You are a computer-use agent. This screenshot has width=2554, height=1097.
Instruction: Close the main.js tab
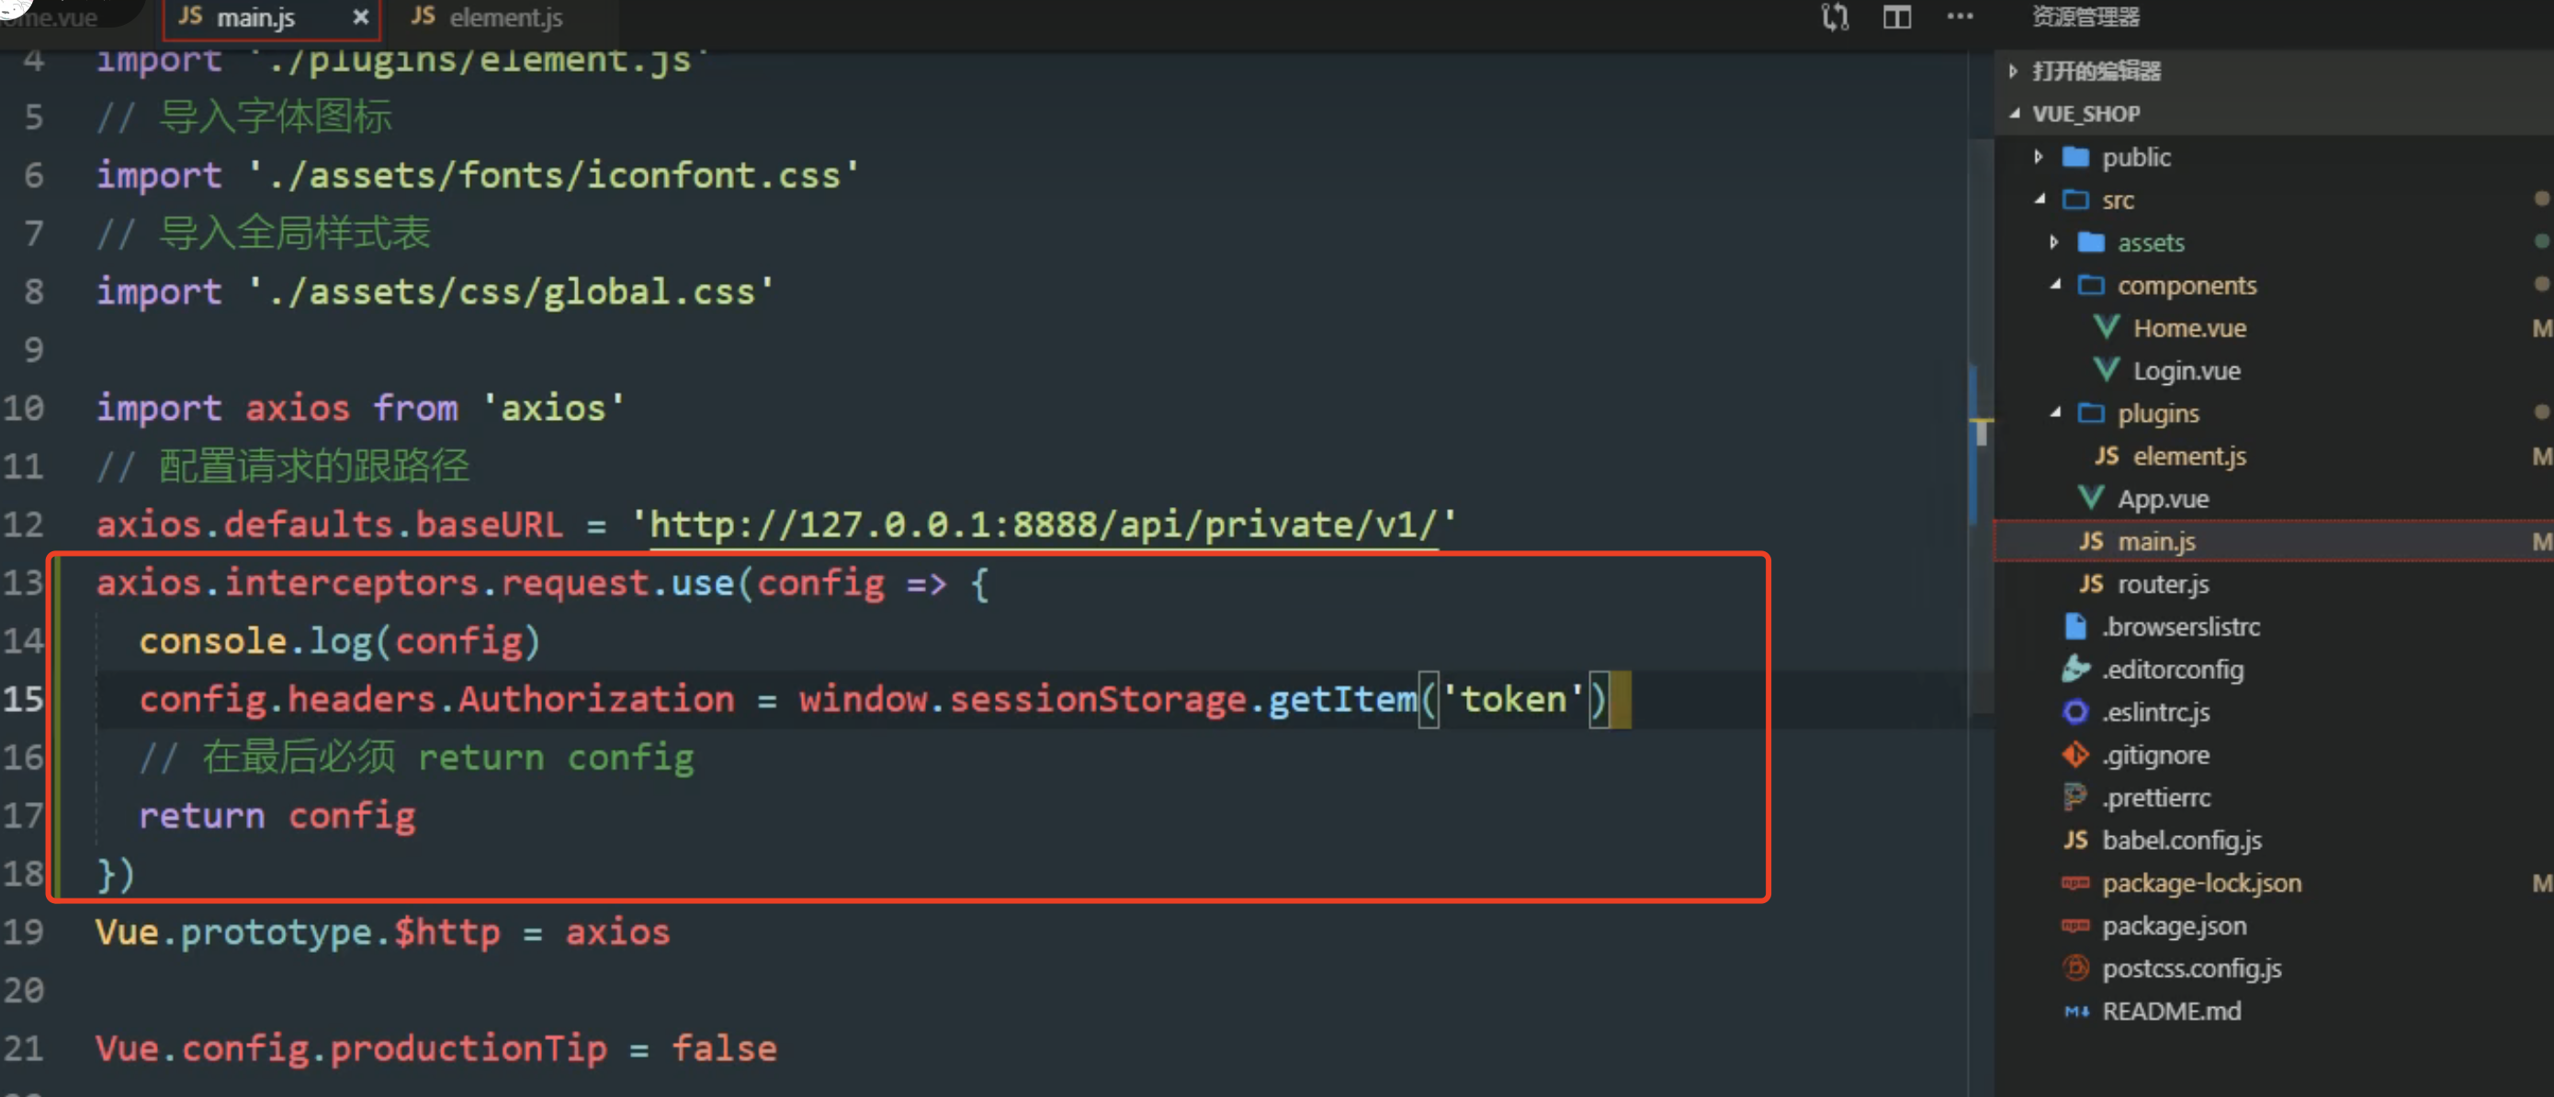(361, 17)
